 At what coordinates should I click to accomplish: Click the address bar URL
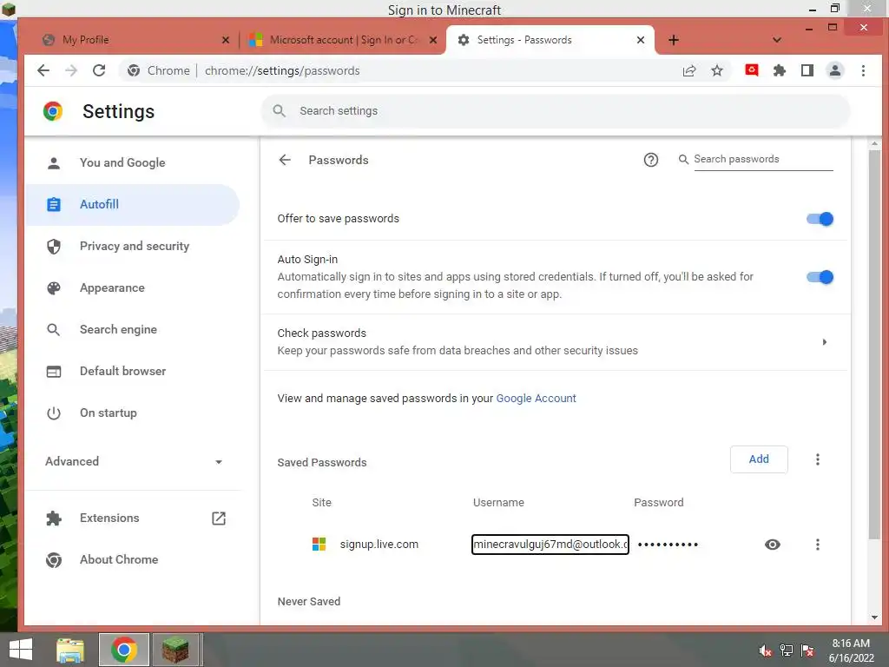coord(282,70)
